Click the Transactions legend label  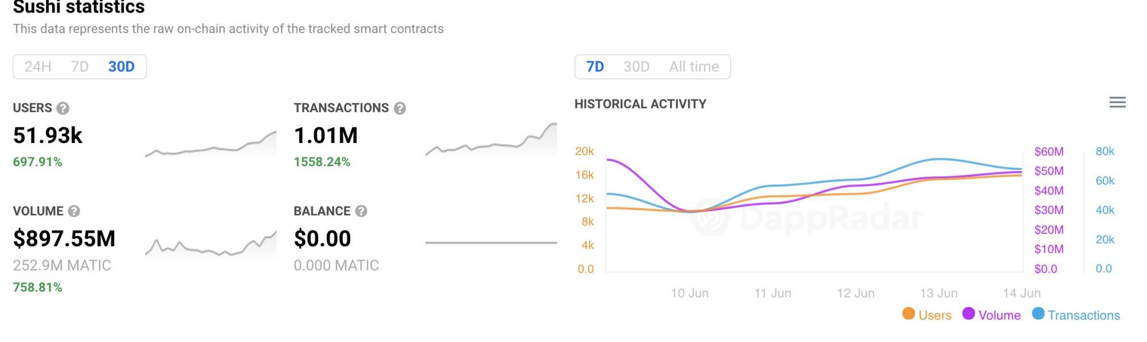[1083, 315]
